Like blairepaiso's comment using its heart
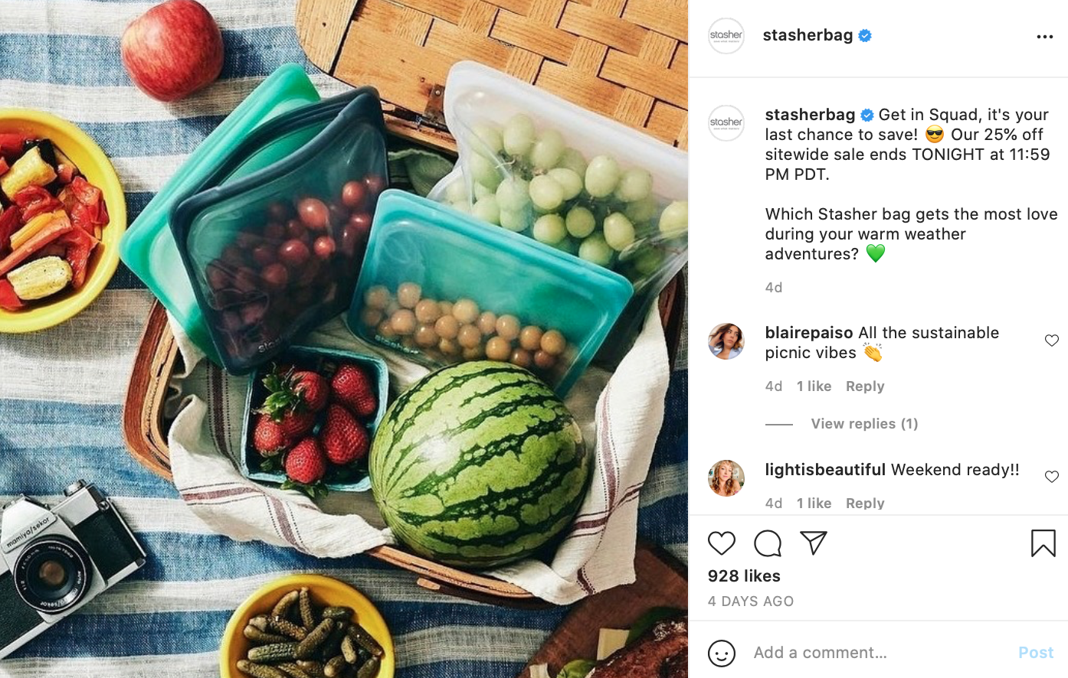This screenshot has width=1068, height=678. 1051,341
